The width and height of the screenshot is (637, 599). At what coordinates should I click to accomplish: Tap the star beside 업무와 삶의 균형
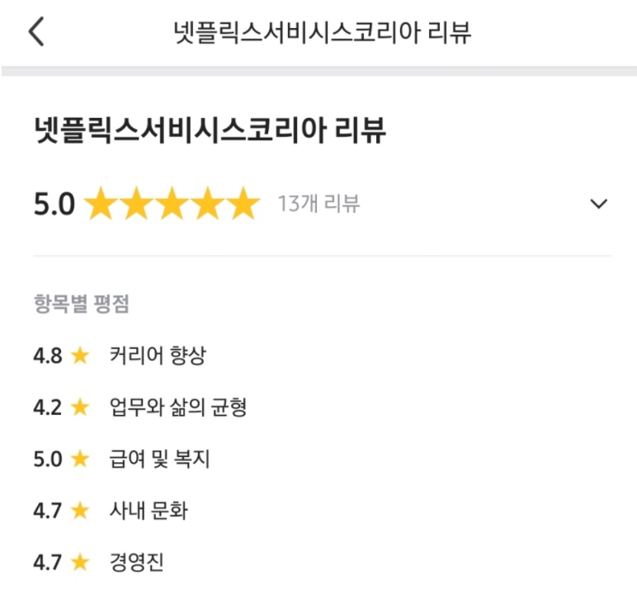click(79, 407)
